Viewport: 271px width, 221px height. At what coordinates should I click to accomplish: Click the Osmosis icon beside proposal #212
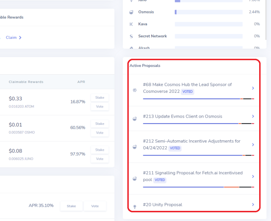click(134, 147)
